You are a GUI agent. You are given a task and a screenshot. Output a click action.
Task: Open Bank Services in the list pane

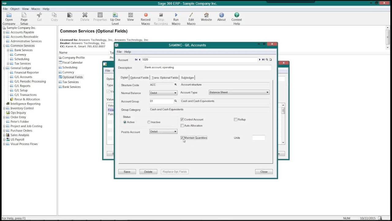(x=70, y=87)
